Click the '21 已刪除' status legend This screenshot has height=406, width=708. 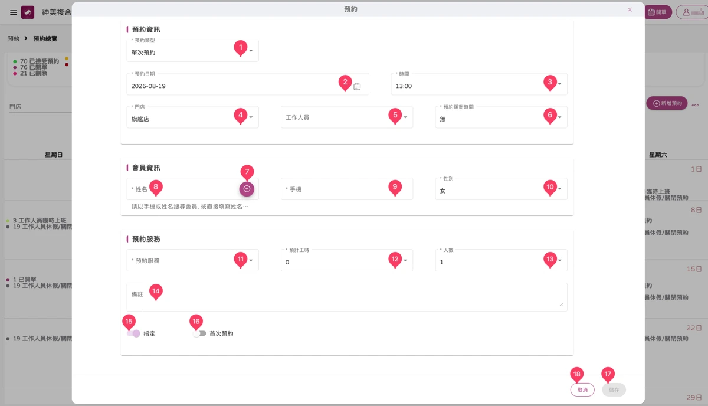coord(29,73)
